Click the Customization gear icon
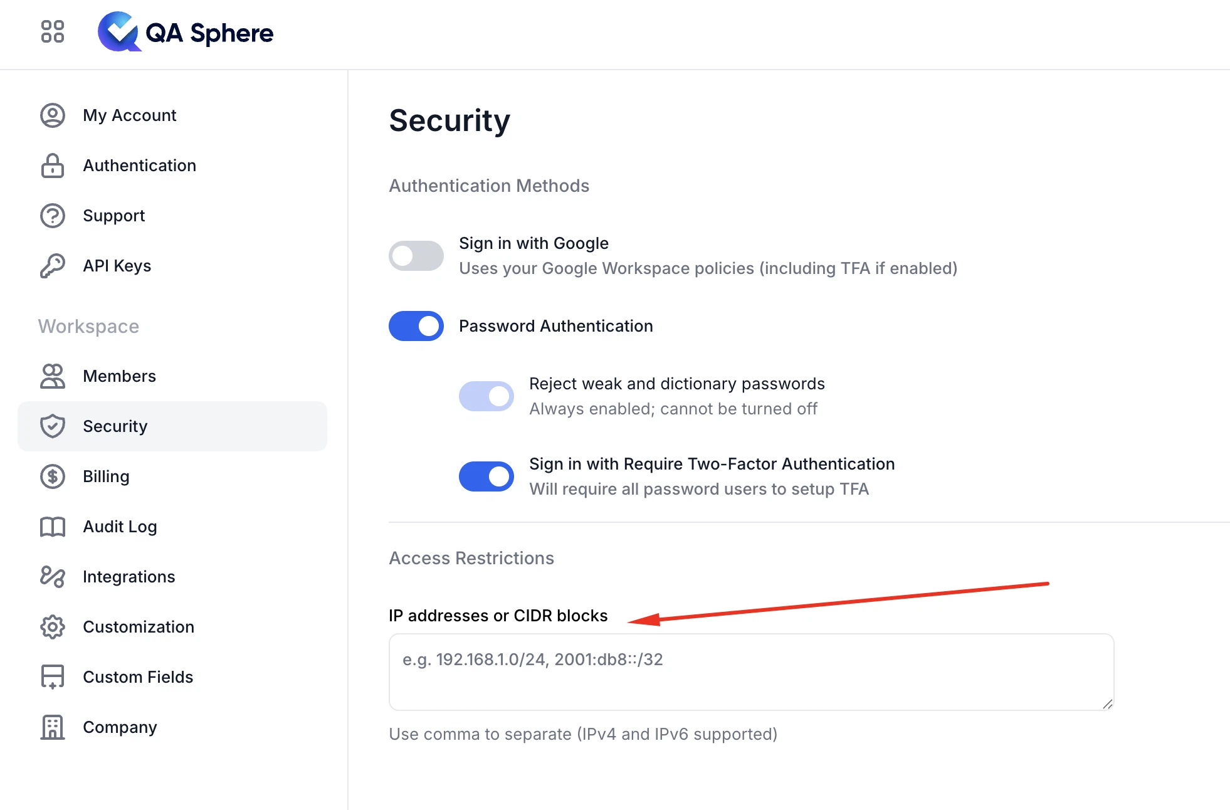Screen dimensions: 1230x810 click(53, 627)
